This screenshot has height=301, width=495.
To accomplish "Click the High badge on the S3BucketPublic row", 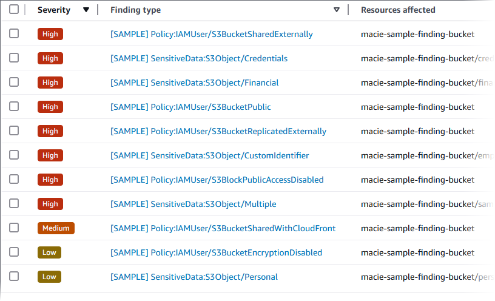I will coord(50,107).
